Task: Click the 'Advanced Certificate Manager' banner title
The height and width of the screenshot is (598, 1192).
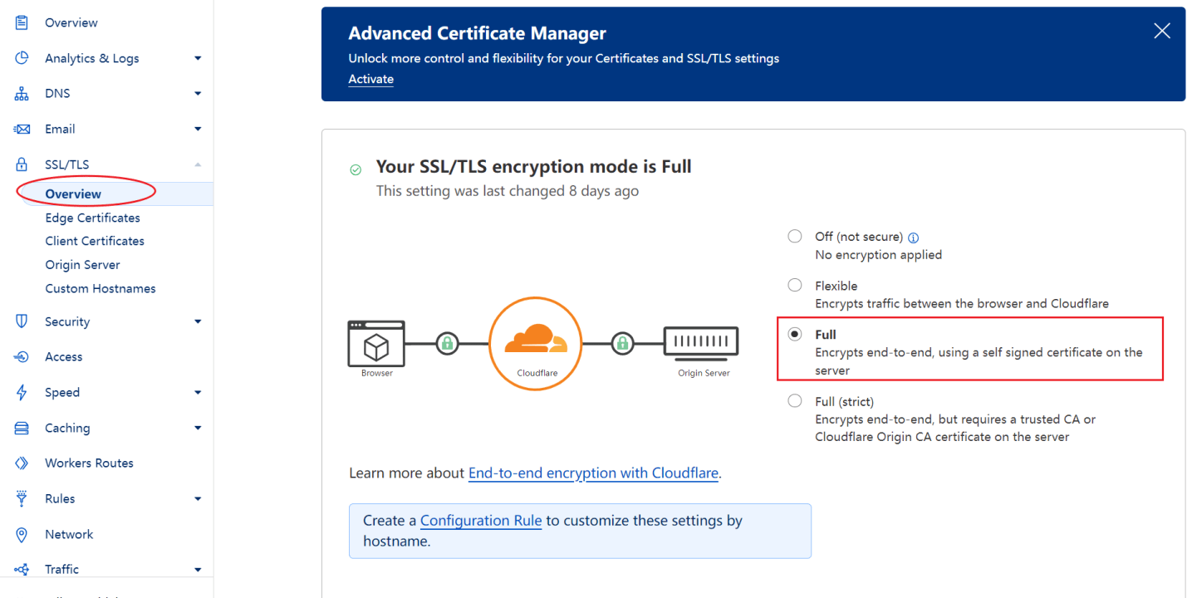Action: pos(477,33)
